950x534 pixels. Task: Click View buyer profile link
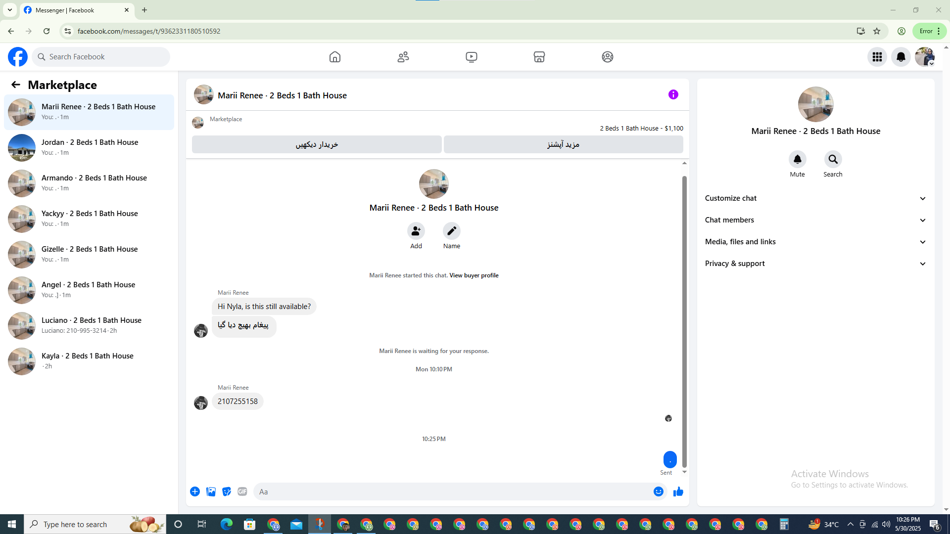pos(474,275)
